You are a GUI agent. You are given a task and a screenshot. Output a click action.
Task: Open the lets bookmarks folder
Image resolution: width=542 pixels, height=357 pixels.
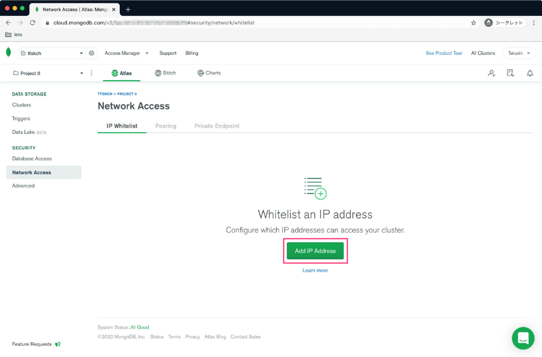(x=14, y=35)
